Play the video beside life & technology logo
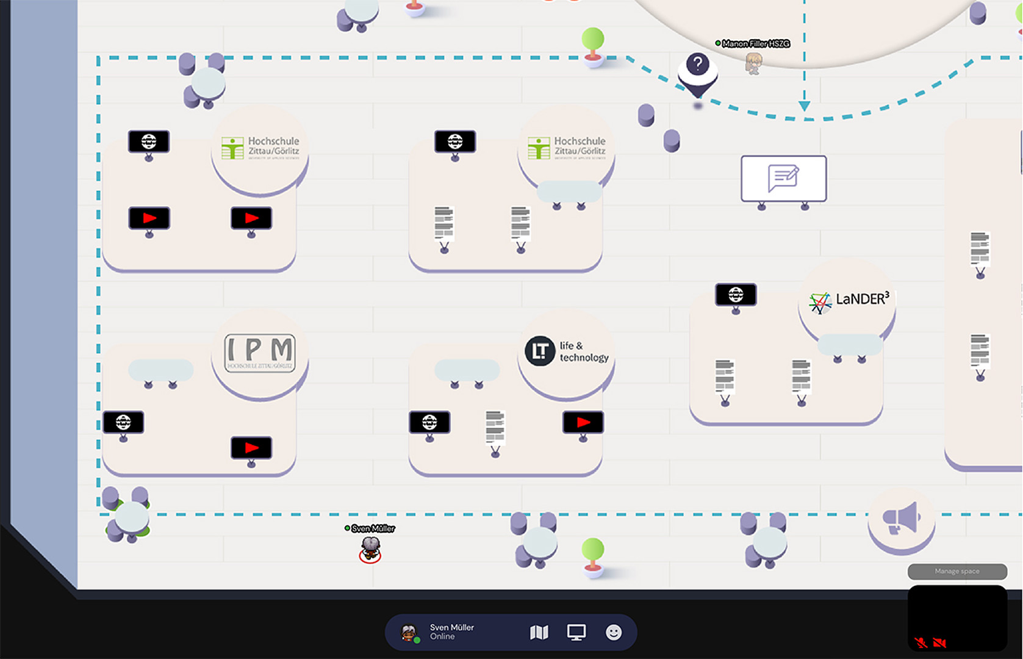This screenshot has height=659, width=1023. [583, 422]
